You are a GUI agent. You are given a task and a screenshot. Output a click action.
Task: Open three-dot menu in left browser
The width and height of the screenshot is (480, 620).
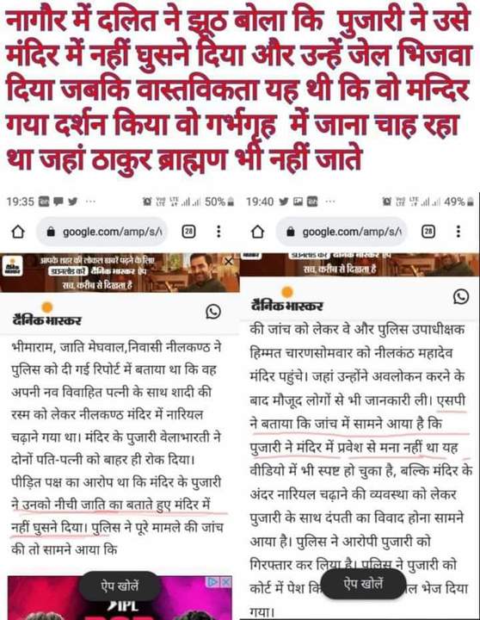(218, 232)
